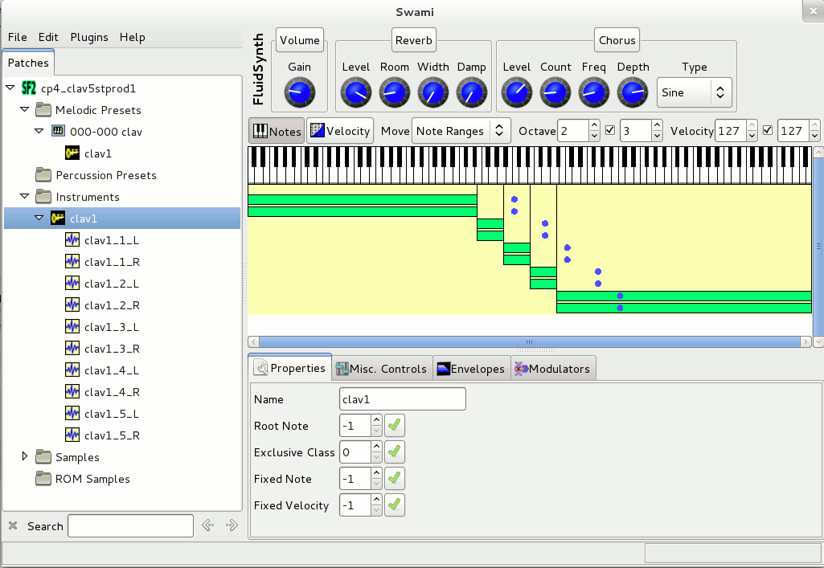
Task: Click the Notes view button
Action: (277, 131)
